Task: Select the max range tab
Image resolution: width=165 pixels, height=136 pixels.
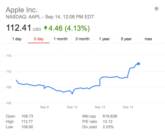Action: (148, 39)
